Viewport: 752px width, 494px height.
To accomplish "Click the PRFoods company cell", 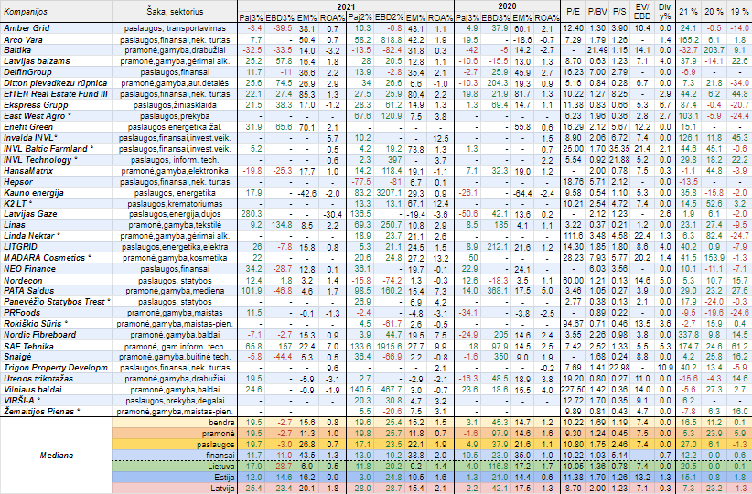I will point(56,313).
